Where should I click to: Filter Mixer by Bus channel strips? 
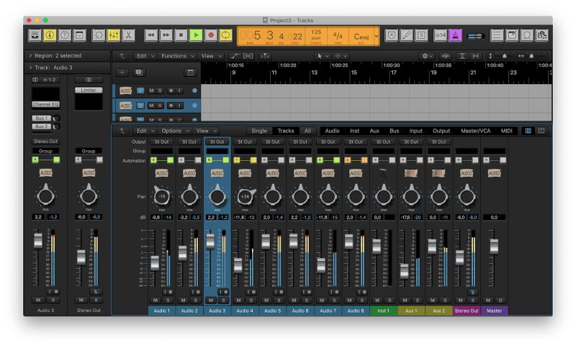tap(394, 131)
